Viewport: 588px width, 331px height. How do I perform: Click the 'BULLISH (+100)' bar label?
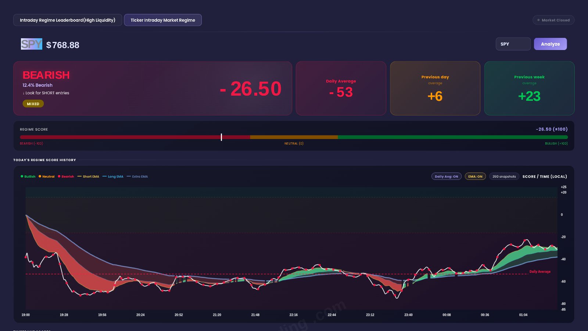[x=556, y=143]
